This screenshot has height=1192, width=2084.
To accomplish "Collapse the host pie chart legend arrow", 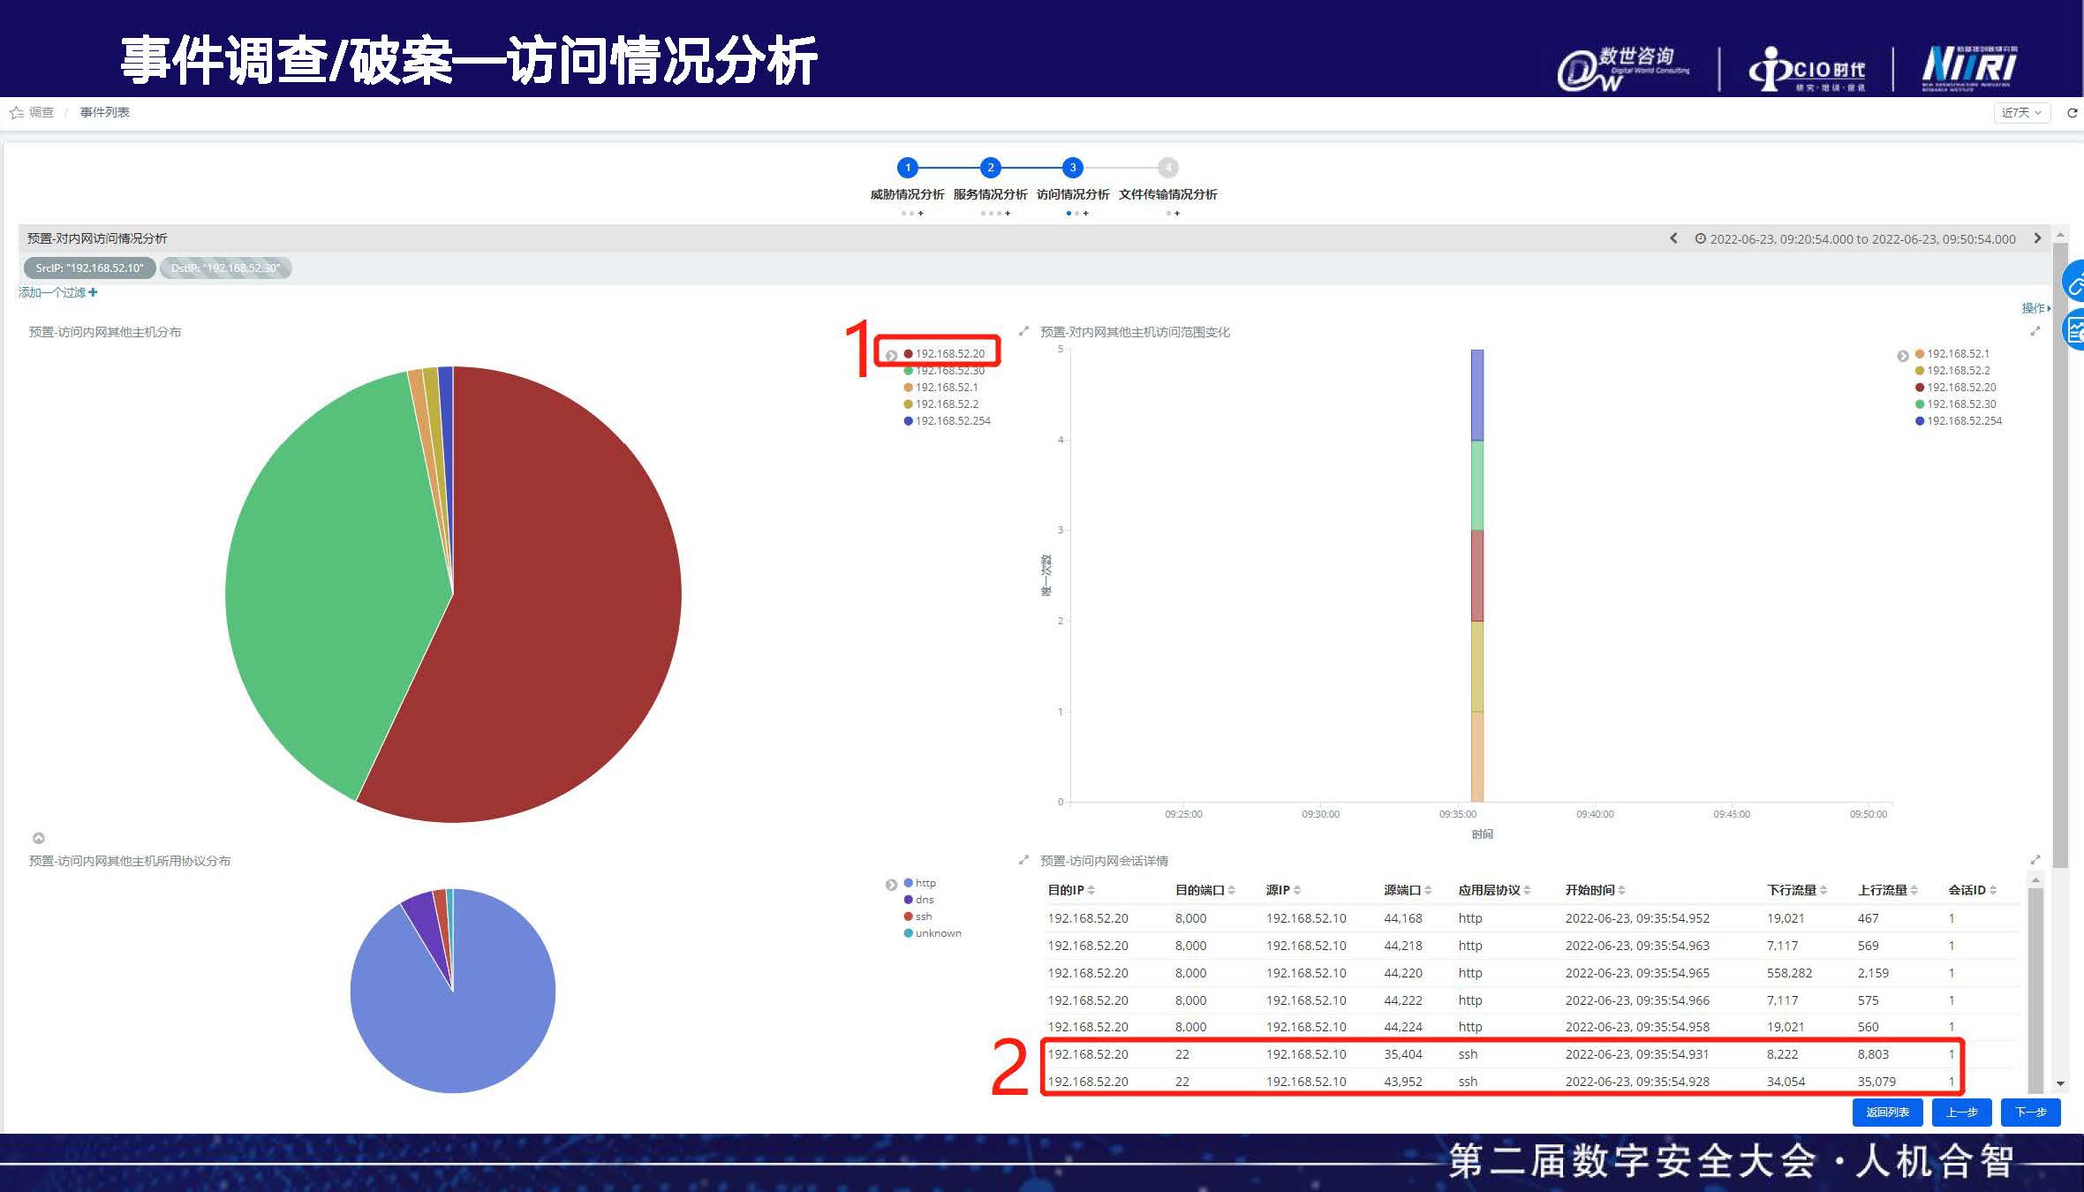I will click(891, 356).
